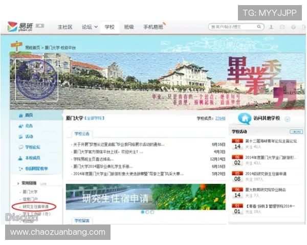Viewport: 307px width, 245px height.
Task: Click the magnifier search icon
Action: pyautogui.click(x=259, y=27)
